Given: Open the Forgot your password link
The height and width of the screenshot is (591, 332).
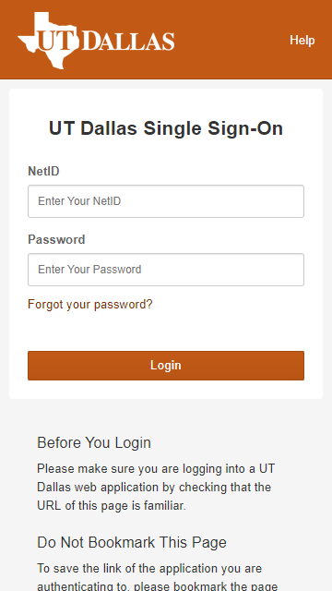Looking at the screenshot, I should pyautogui.click(x=90, y=304).
